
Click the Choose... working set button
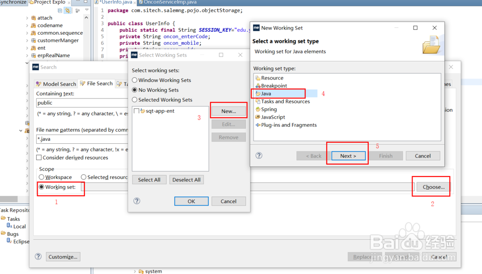tap(433, 187)
